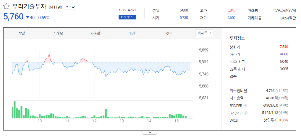Switch to the 1년 chart tab
Viewport: 301px width, 137px height.
[132, 34]
